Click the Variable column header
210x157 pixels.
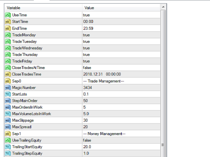tap(43, 8)
